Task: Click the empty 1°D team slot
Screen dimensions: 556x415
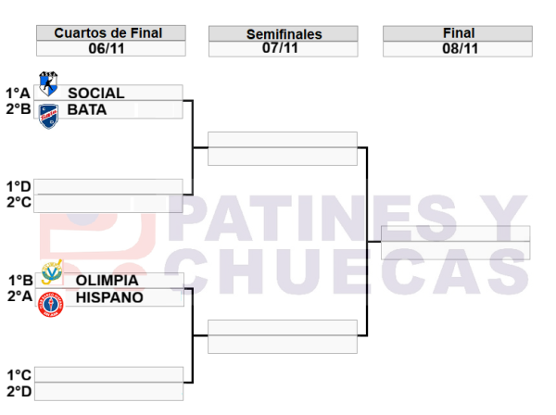Action: click(x=107, y=186)
